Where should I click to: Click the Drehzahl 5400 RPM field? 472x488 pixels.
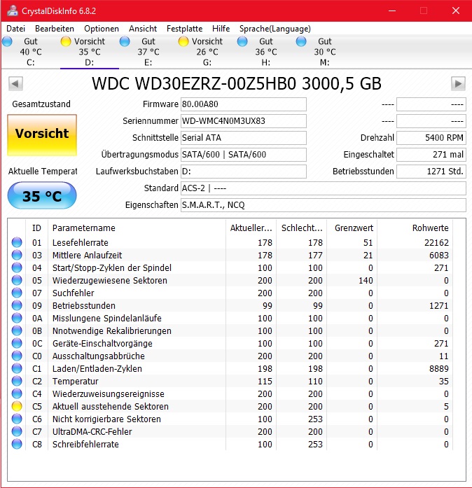(x=431, y=138)
